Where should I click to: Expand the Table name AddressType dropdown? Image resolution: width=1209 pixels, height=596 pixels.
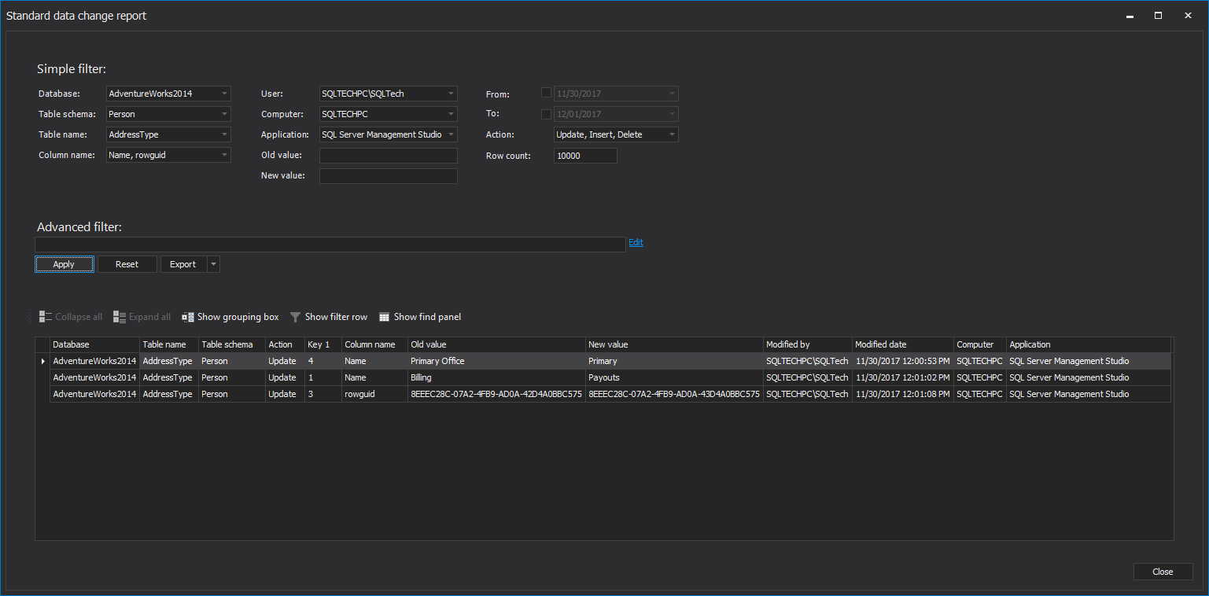tap(224, 134)
